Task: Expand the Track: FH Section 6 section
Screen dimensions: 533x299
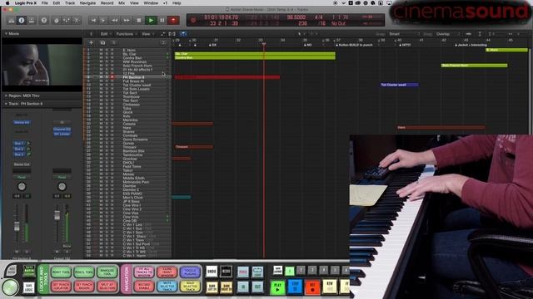Action: (x=6, y=104)
